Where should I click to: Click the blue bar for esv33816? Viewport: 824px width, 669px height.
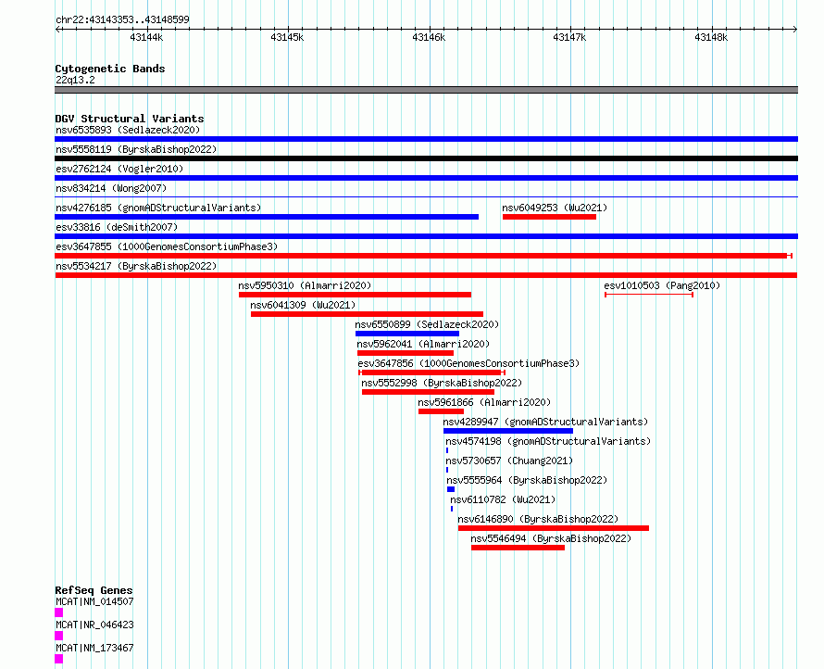pyautogui.click(x=426, y=236)
